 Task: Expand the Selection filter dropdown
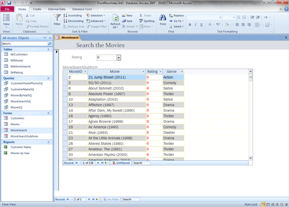pos(96,16)
